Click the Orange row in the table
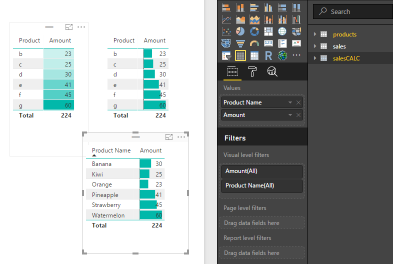 (125, 184)
